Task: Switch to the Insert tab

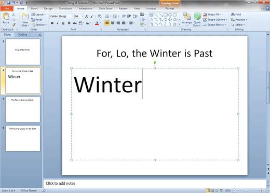Action: [x=34, y=8]
